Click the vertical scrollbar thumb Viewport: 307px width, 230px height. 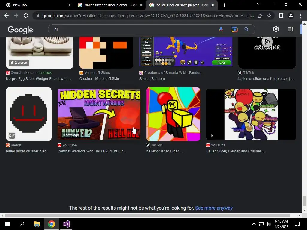point(304,201)
